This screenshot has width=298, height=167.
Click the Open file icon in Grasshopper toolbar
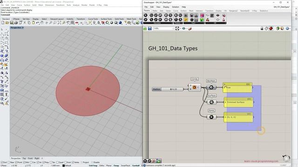click(x=145, y=28)
